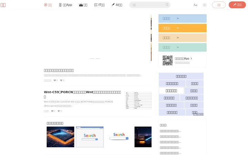Click the Wnt-C59 article table thumbnail

click(x=138, y=101)
